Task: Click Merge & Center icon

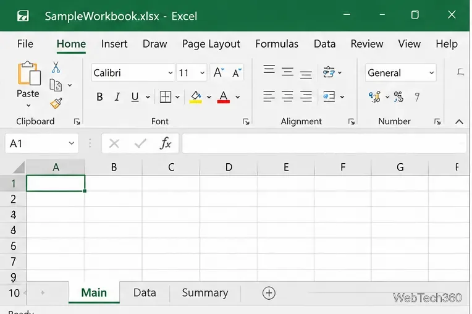Action: click(x=329, y=96)
